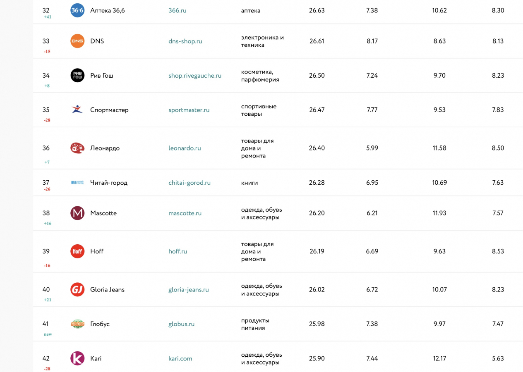Click the Hoff store name
This screenshot has width=523, height=372.
click(97, 251)
